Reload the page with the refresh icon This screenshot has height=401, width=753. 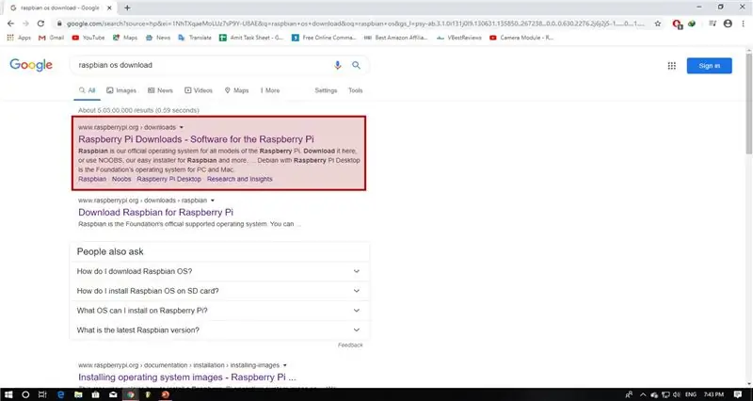click(40, 24)
